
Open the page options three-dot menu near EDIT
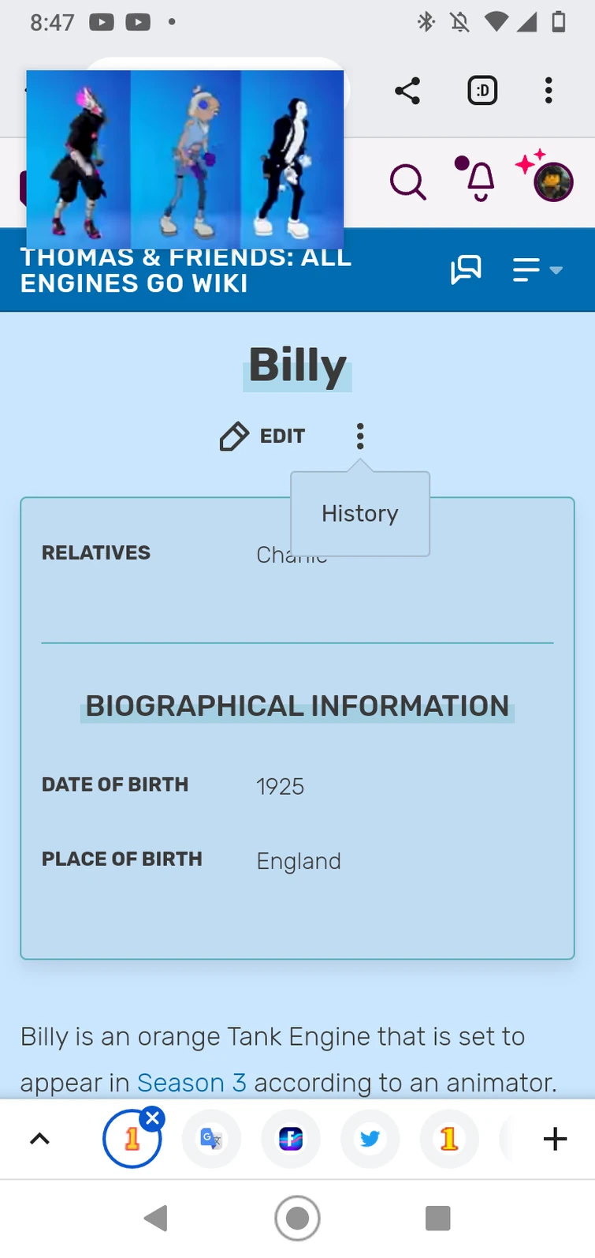point(359,435)
